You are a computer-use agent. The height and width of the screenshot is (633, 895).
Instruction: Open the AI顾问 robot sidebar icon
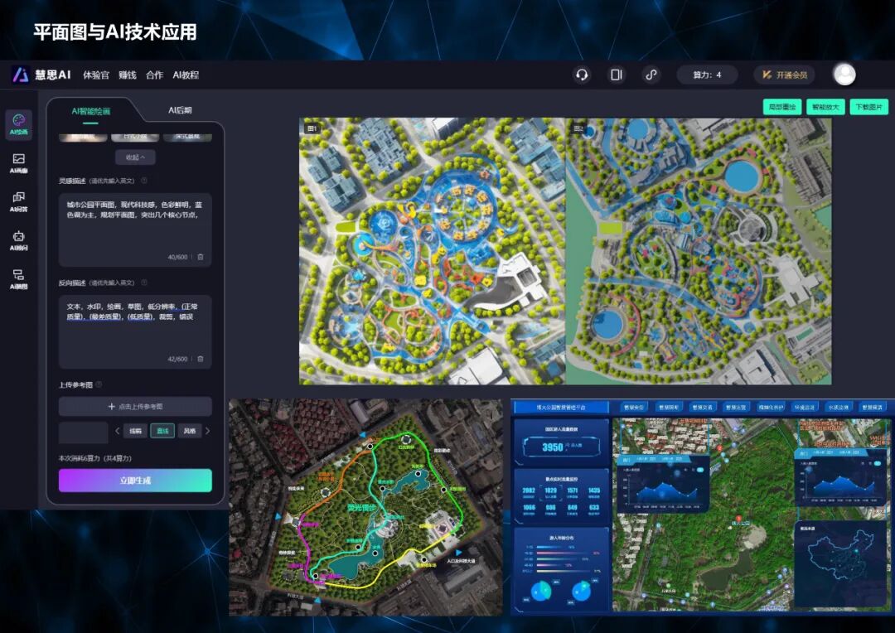coord(19,240)
